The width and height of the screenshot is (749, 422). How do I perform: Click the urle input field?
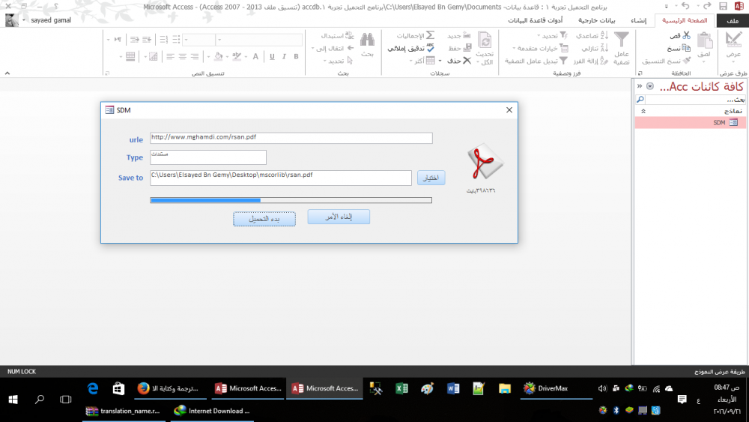[x=291, y=138]
